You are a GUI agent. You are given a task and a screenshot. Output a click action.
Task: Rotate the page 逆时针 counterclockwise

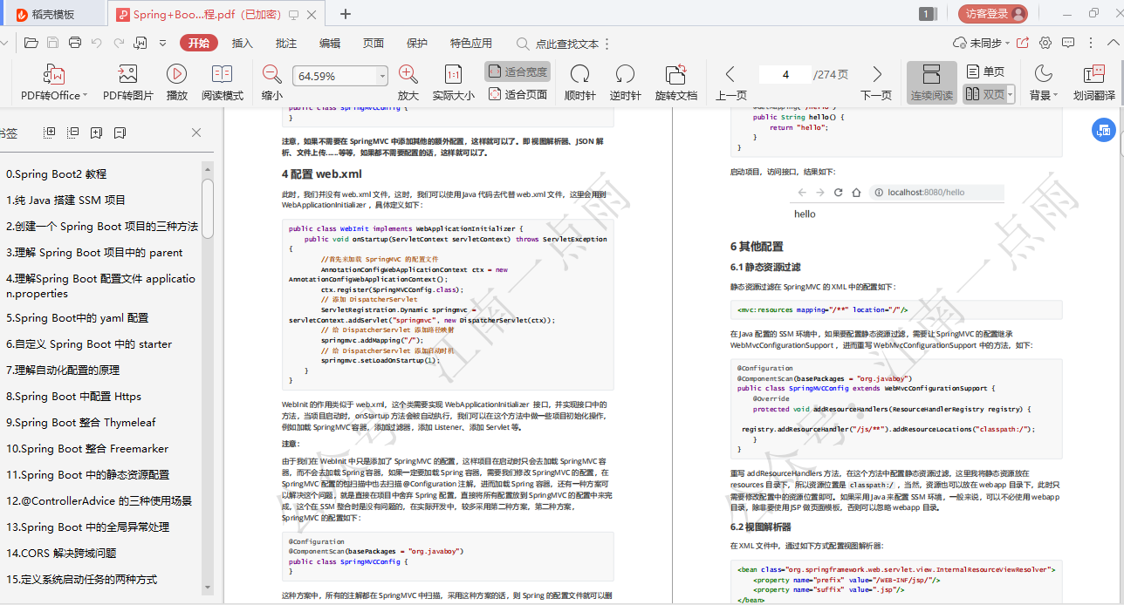(625, 83)
